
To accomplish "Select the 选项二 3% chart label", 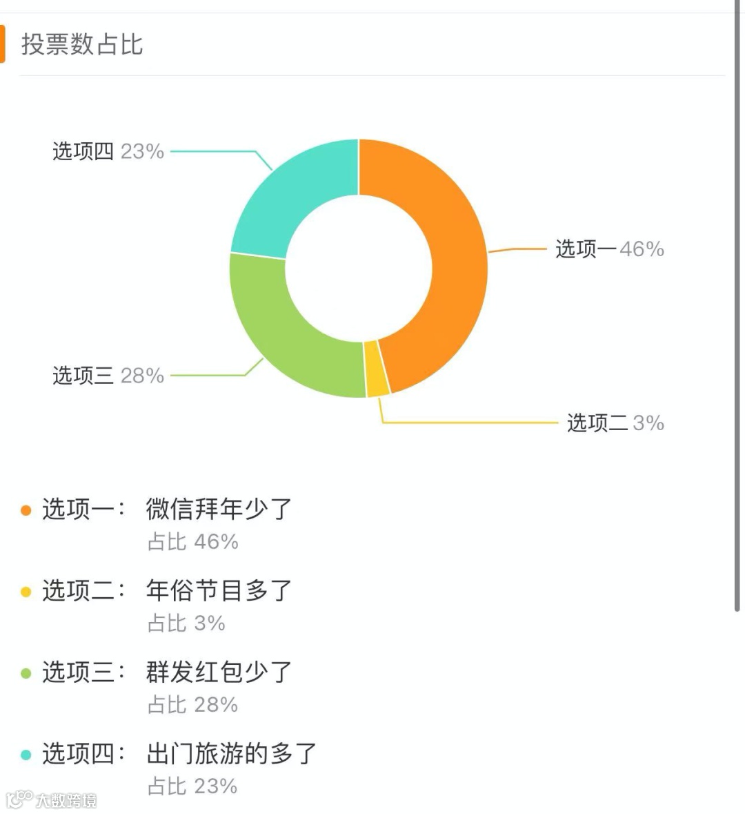I will pos(615,423).
